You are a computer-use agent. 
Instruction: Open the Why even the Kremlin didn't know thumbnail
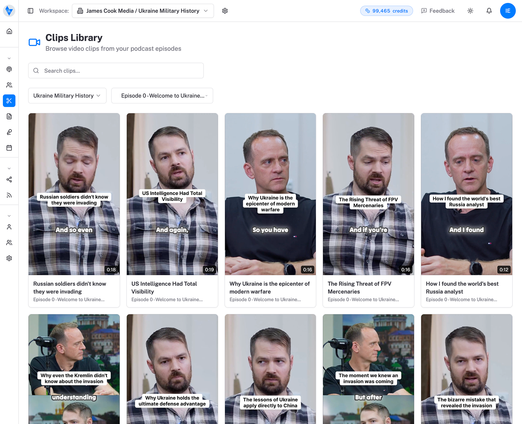point(74,369)
